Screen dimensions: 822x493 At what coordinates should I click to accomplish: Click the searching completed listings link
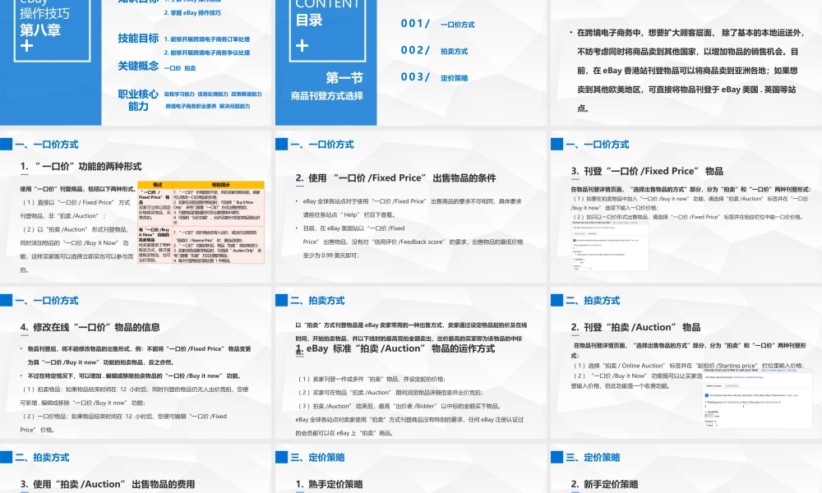point(748,377)
